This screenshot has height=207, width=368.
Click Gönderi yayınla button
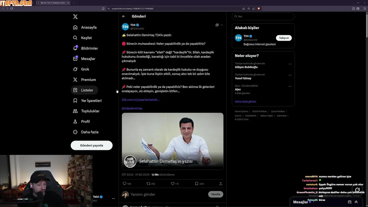(x=91, y=145)
